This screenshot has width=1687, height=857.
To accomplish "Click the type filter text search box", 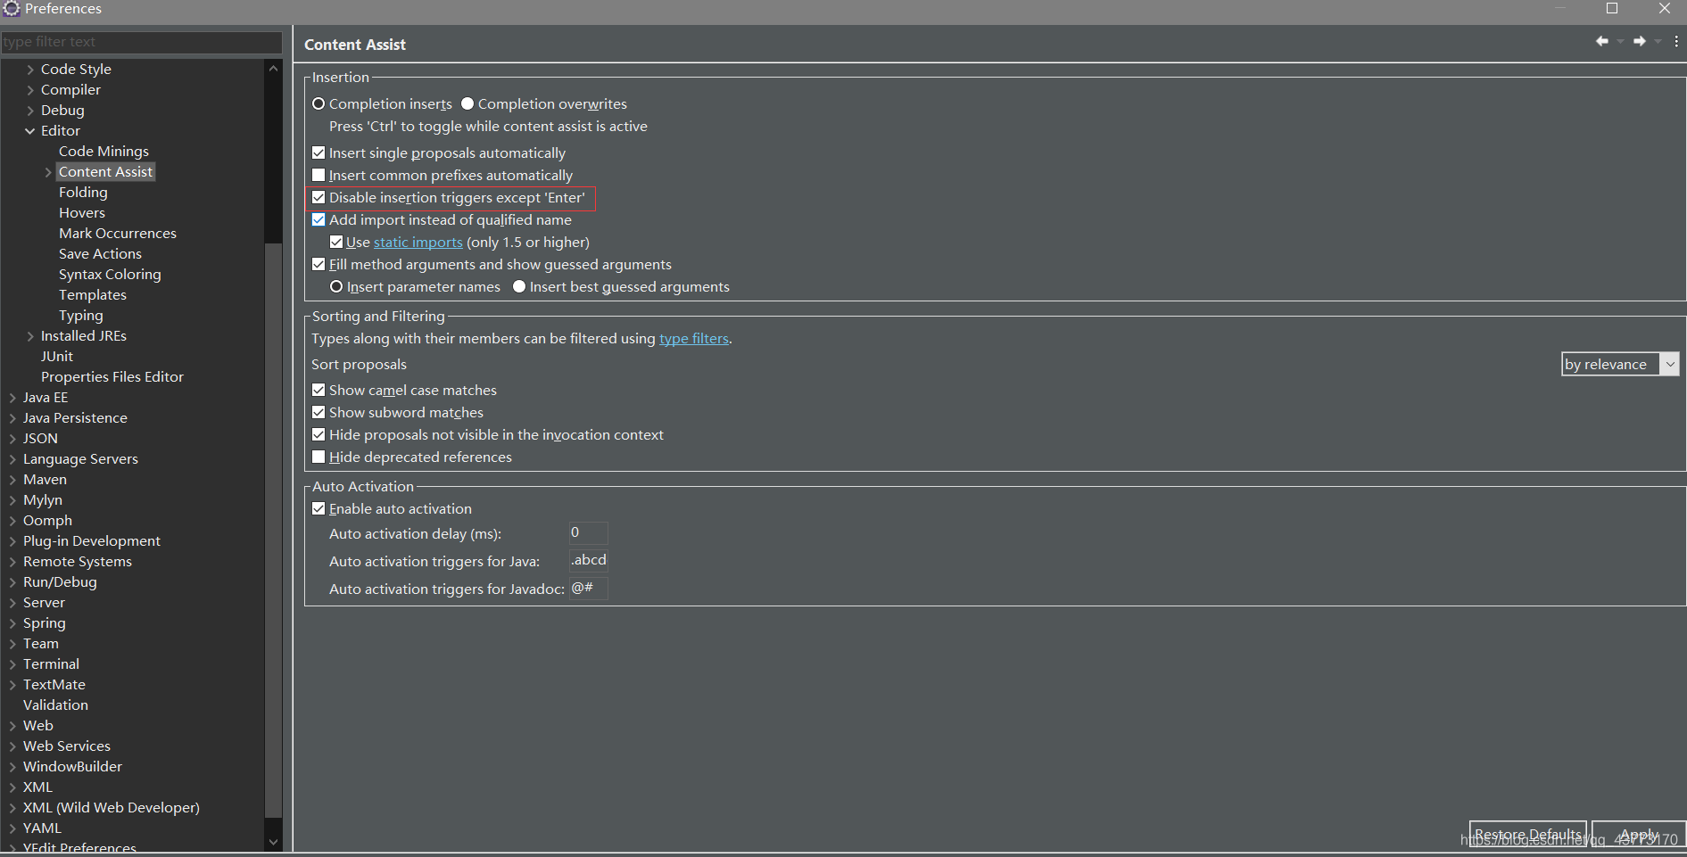I will pos(141,42).
